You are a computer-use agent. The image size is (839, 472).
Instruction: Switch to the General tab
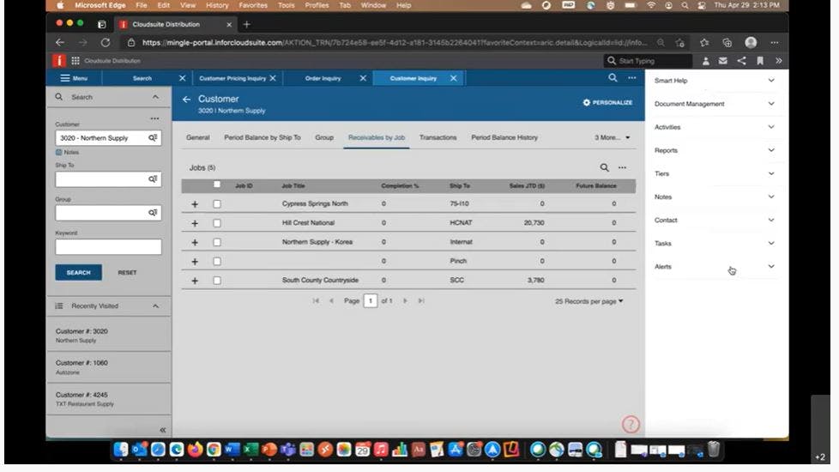(x=197, y=137)
